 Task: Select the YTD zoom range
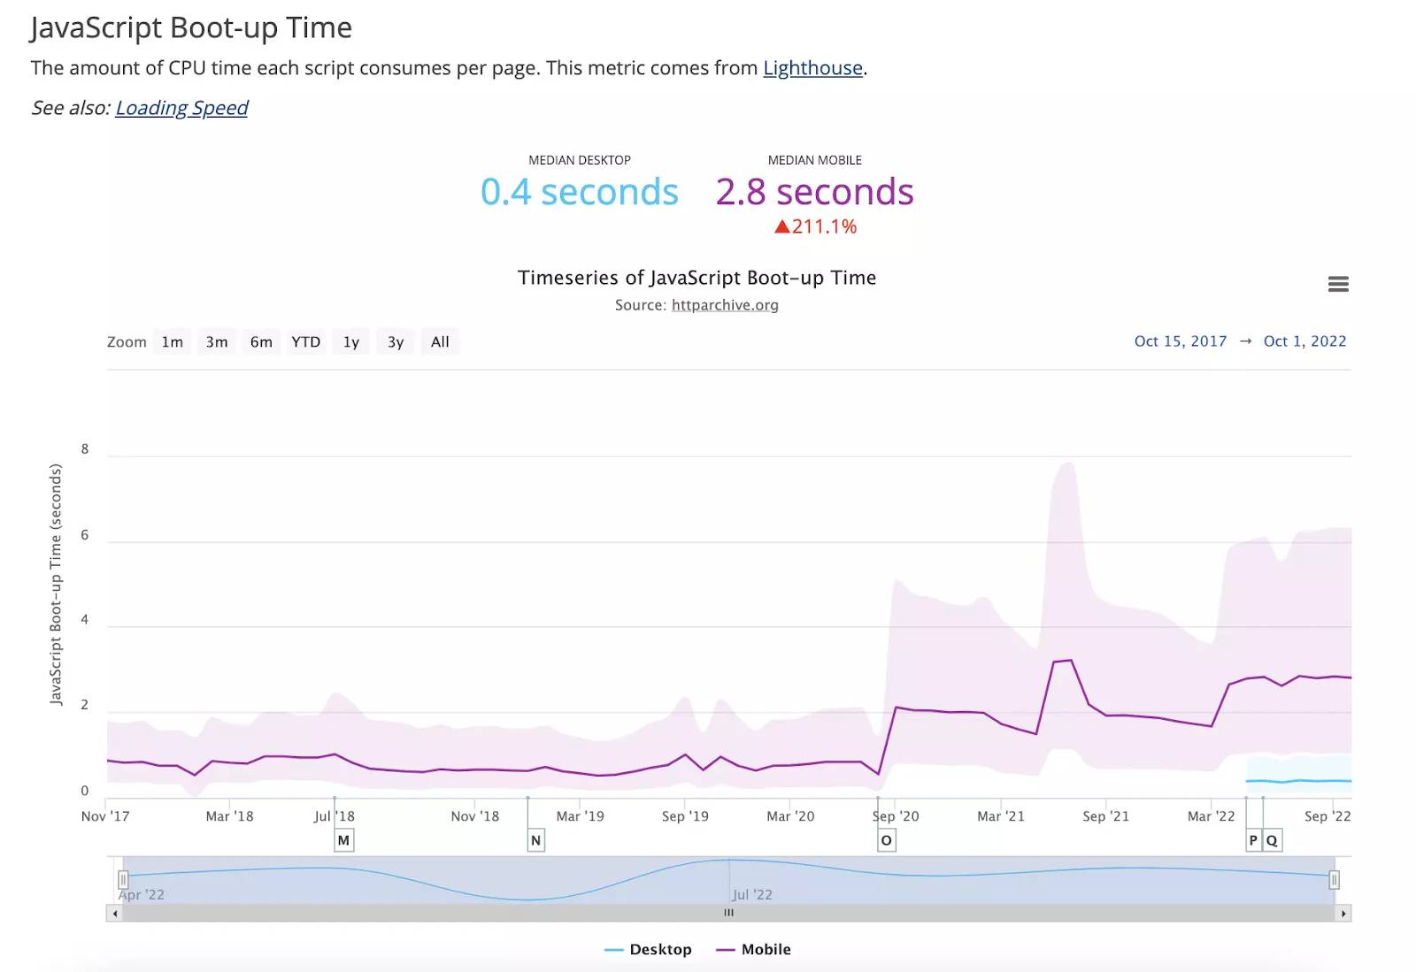point(306,342)
